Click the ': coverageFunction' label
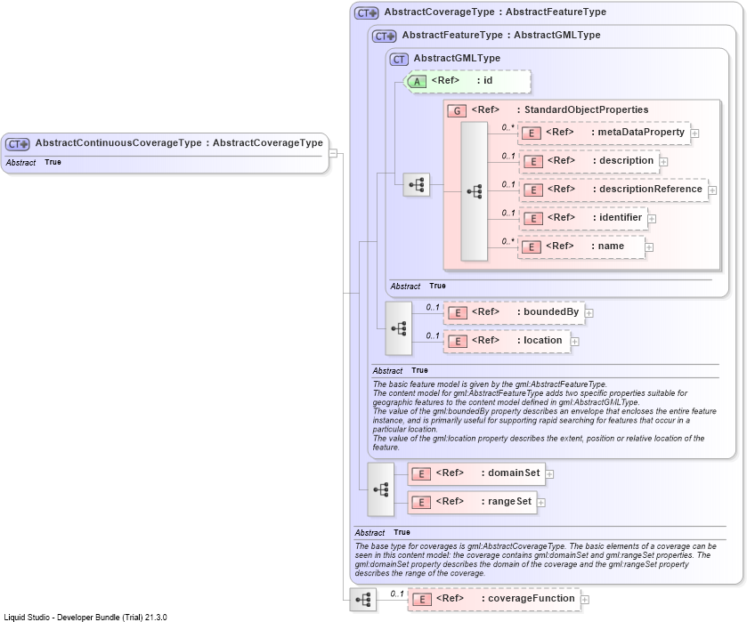 pos(528,598)
